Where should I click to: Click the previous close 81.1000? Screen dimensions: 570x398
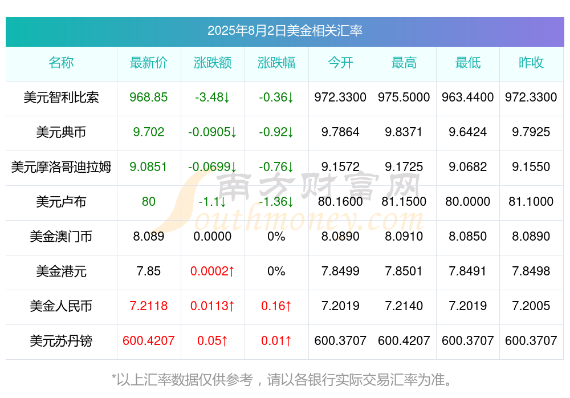pos(531,201)
